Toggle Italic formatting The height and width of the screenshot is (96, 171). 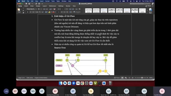30,12
